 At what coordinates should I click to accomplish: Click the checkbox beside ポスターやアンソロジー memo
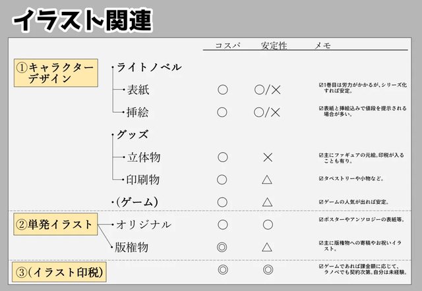tap(321, 219)
